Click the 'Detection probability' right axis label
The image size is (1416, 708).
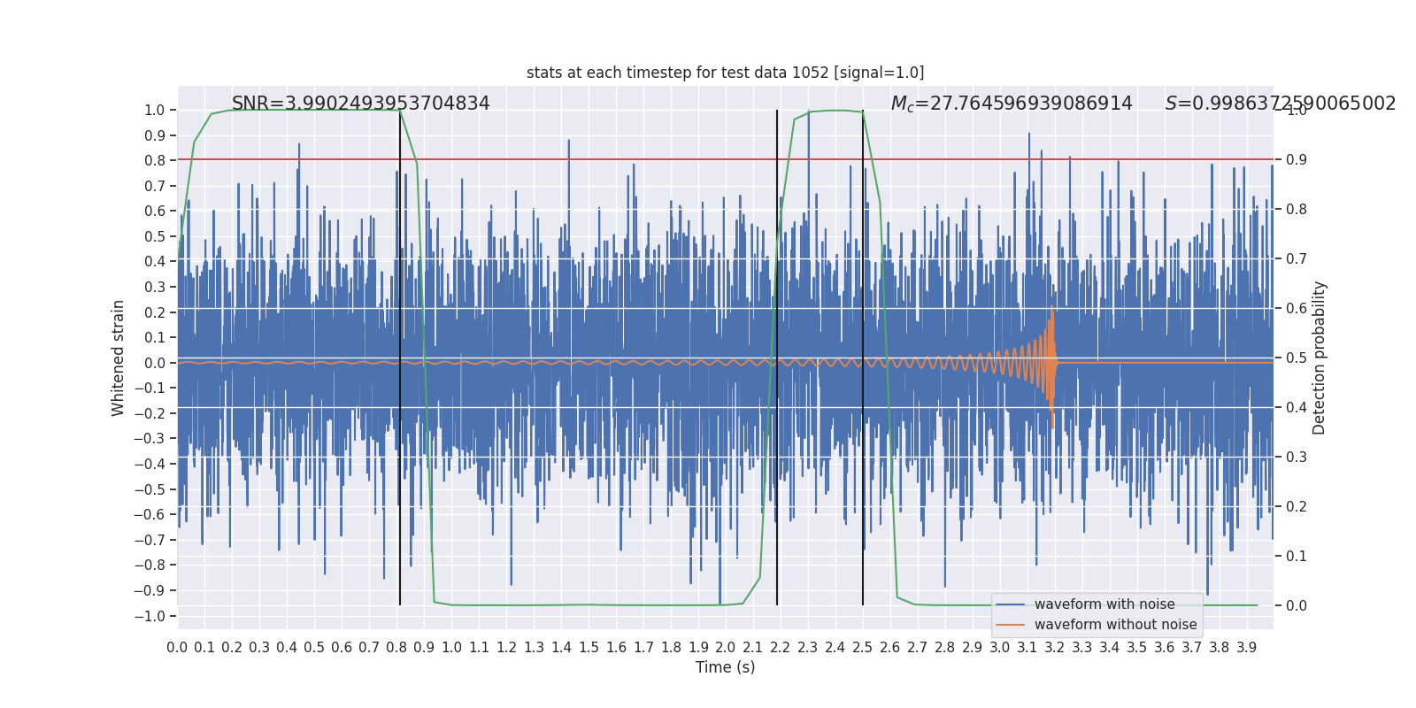coord(1320,358)
